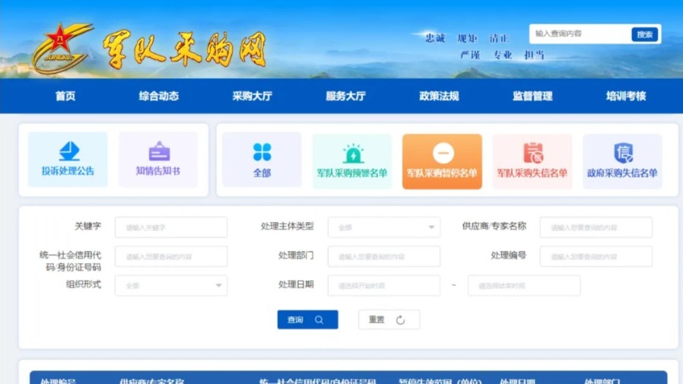
Task: Click the 规矩 motto text
Action: (x=468, y=38)
